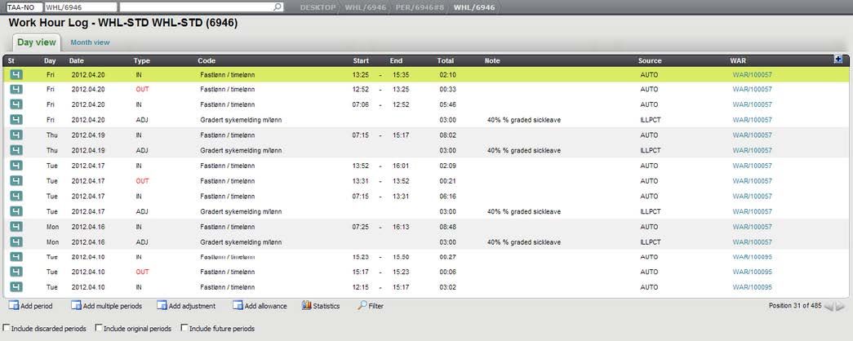This screenshot has height=341, width=853.
Task: Click the search magnifier icon in top bar
Action: tap(278, 7)
